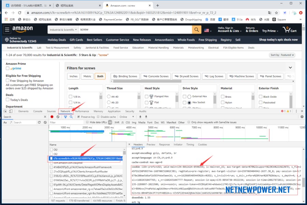Open the Industrial & Scientific search category dropdown
Viewport: 307px width, 205px height.
63,30
